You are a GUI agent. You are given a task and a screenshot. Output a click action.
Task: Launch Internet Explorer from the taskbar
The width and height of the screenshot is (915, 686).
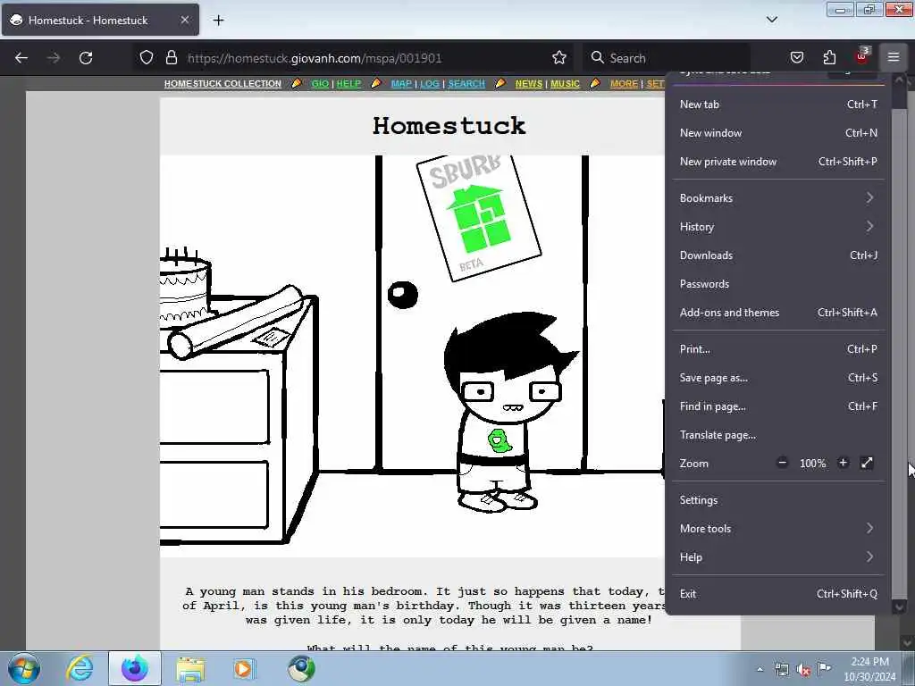[x=80, y=668]
